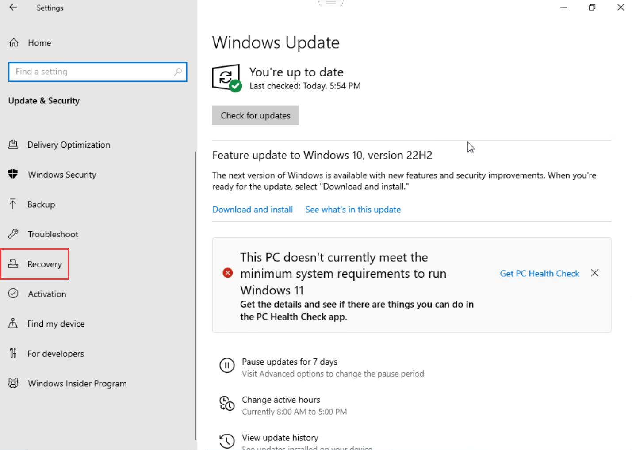
Task: Open the Troubleshoot section
Action: (x=53, y=234)
